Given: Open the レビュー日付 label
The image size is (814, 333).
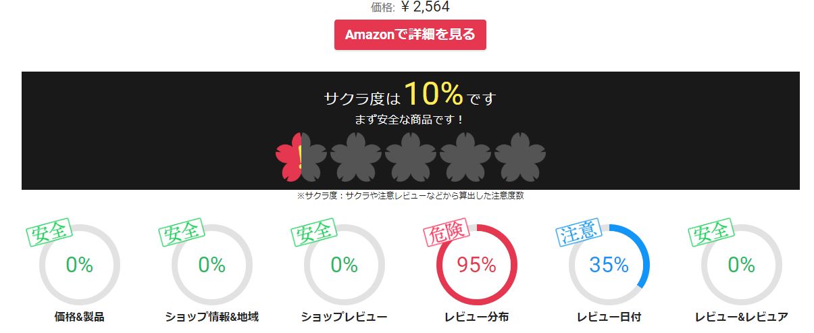Looking at the screenshot, I should pyautogui.click(x=609, y=317).
